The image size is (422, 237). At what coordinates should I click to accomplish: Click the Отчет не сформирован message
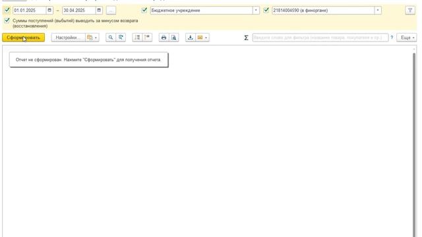[88, 60]
